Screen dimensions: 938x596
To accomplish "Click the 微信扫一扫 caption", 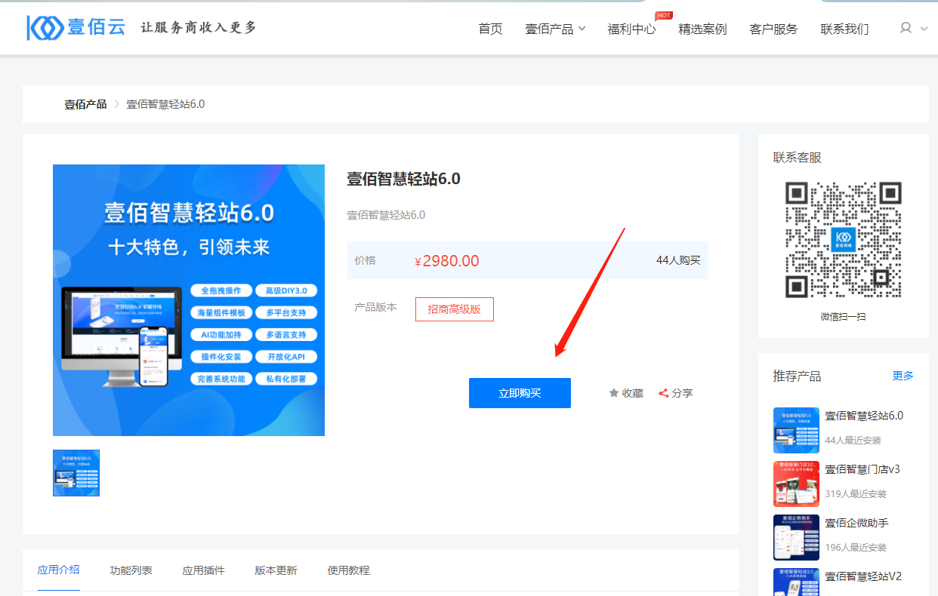I will pyautogui.click(x=844, y=317).
